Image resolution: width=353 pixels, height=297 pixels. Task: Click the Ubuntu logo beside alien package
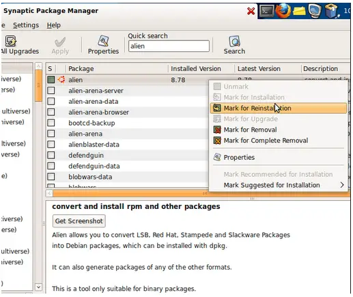[x=61, y=80]
